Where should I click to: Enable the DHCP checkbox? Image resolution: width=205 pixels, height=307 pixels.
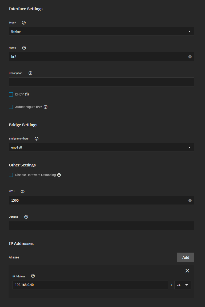click(x=11, y=94)
